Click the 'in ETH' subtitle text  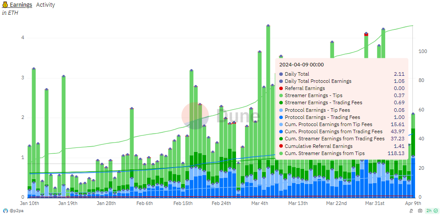(10, 13)
